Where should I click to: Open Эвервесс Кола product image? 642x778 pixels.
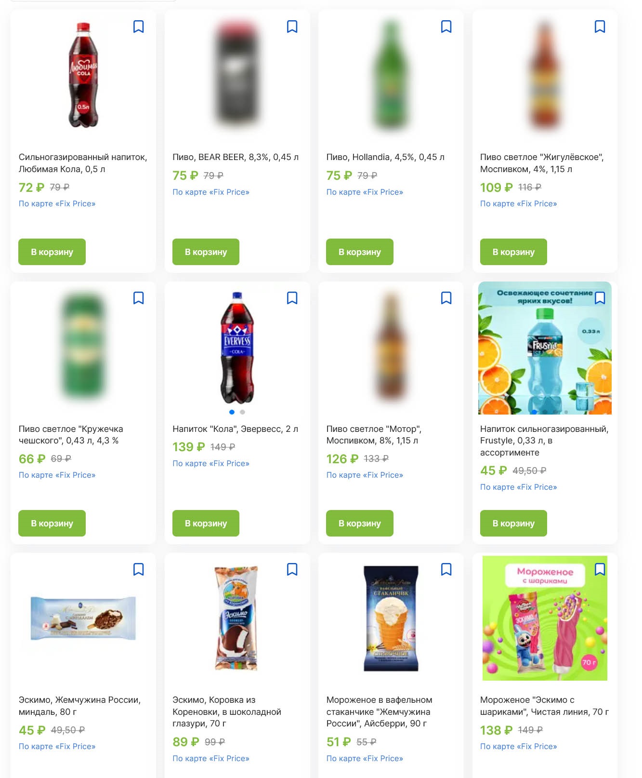click(x=237, y=348)
